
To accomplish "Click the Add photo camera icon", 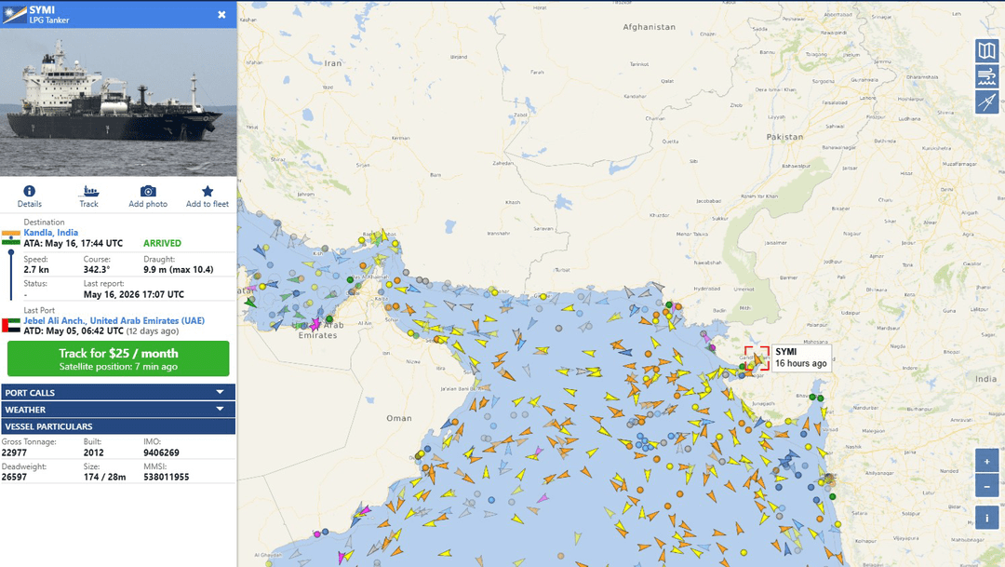I will [148, 191].
